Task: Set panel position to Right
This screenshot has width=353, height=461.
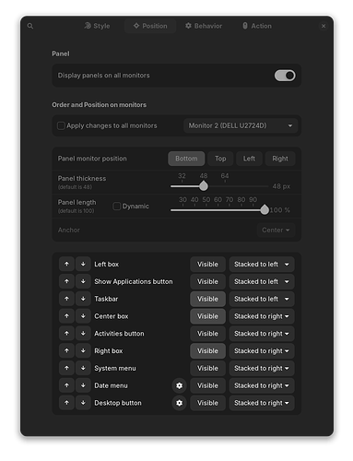Action: (280, 159)
